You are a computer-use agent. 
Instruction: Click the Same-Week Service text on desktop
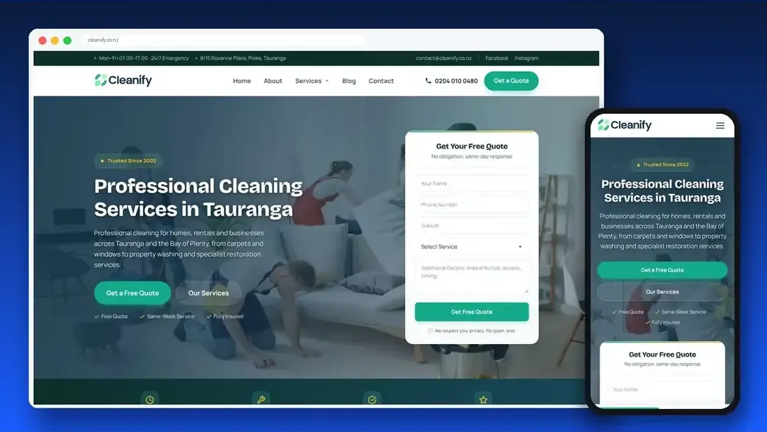[x=170, y=316]
